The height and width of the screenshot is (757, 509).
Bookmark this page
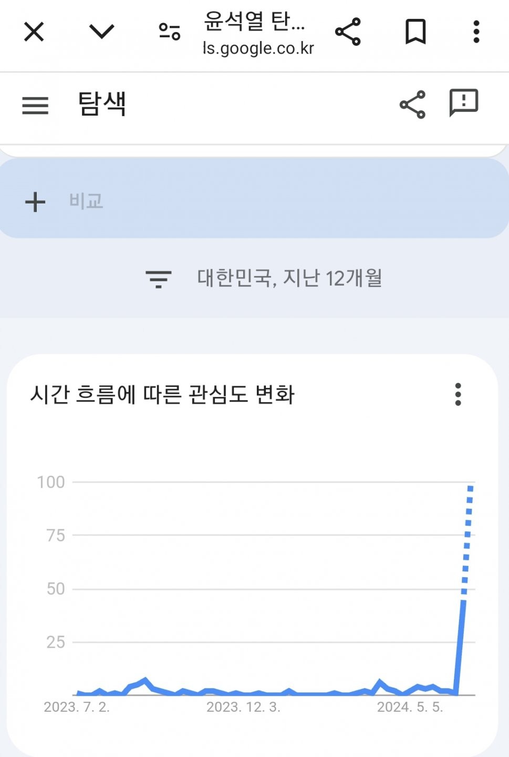pyautogui.click(x=415, y=32)
